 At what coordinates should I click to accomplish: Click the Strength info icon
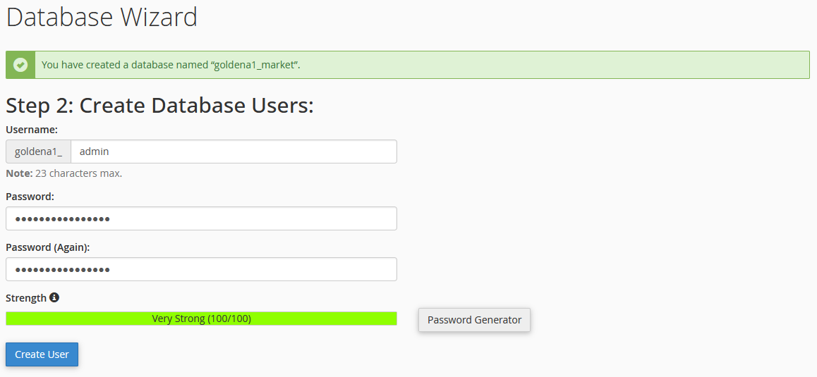coord(54,297)
